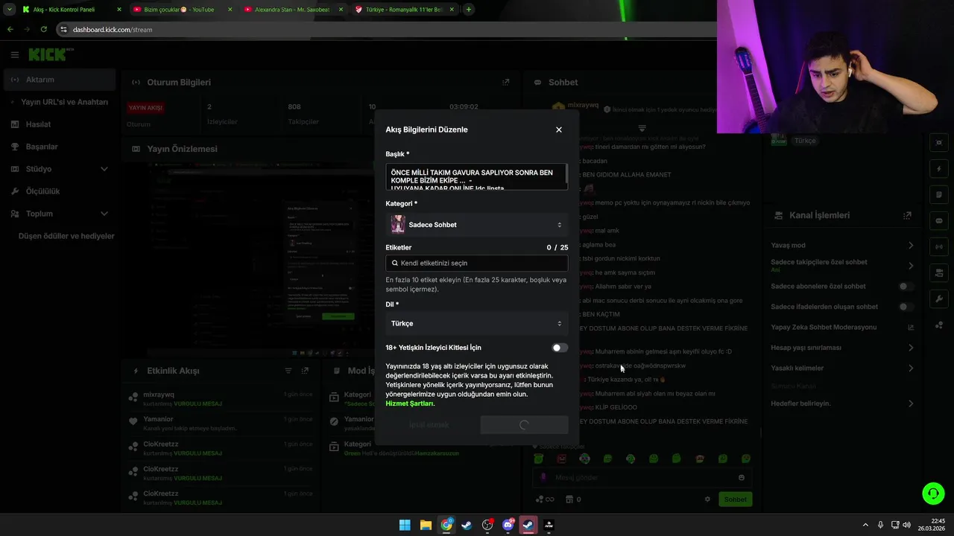This screenshot has height=536, width=954.
Task: Toggle Sadece abonelere özel sohbet
Action: click(906, 287)
